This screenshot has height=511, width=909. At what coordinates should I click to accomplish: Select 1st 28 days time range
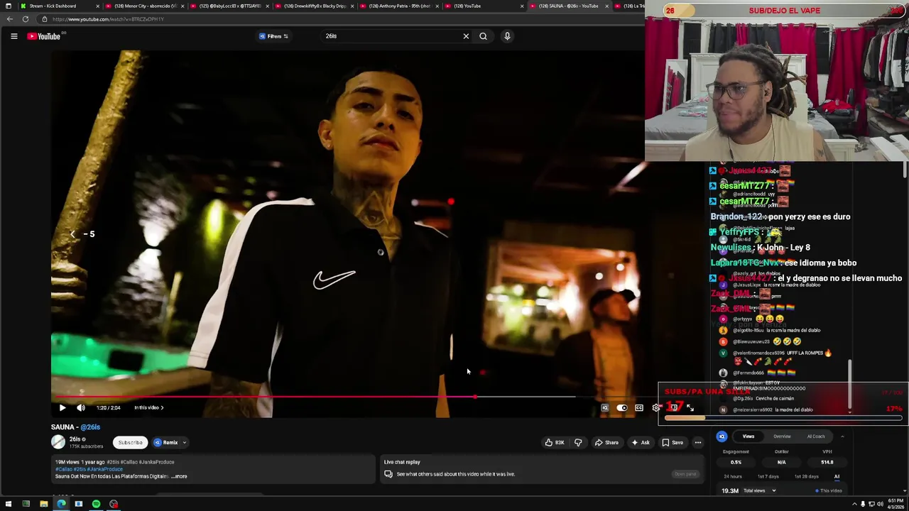pyautogui.click(x=807, y=476)
